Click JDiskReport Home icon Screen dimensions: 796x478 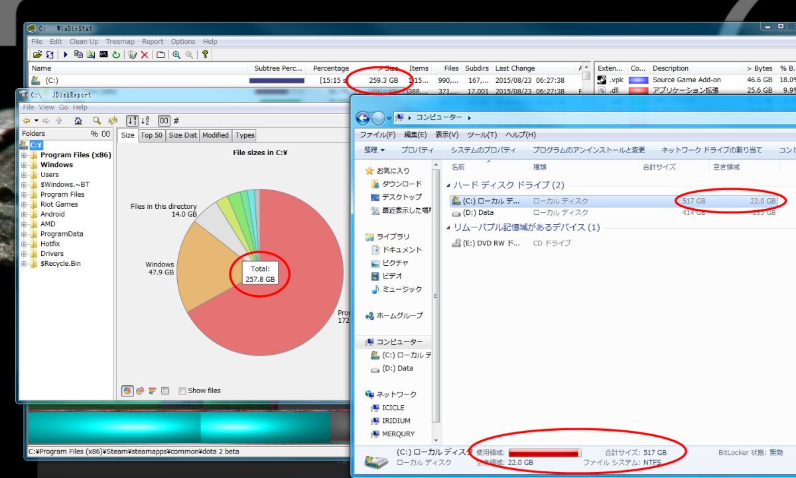tap(78, 121)
